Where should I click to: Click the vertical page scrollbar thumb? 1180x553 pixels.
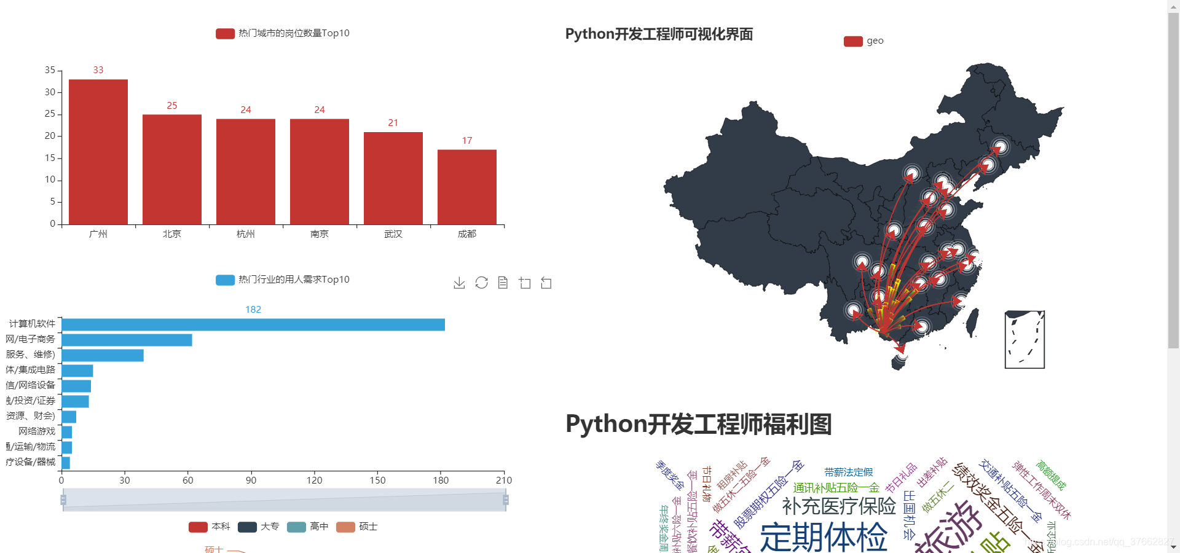pyautogui.click(x=1173, y=179)
